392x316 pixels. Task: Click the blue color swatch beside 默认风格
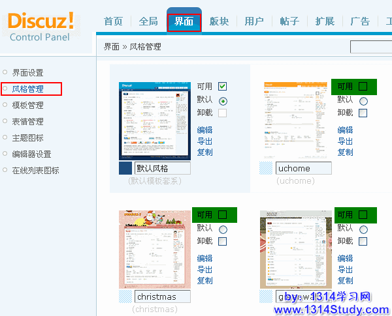pos(125,168)
